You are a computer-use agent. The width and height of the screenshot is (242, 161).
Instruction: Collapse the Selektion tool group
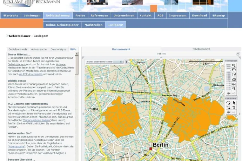[226, 99]
